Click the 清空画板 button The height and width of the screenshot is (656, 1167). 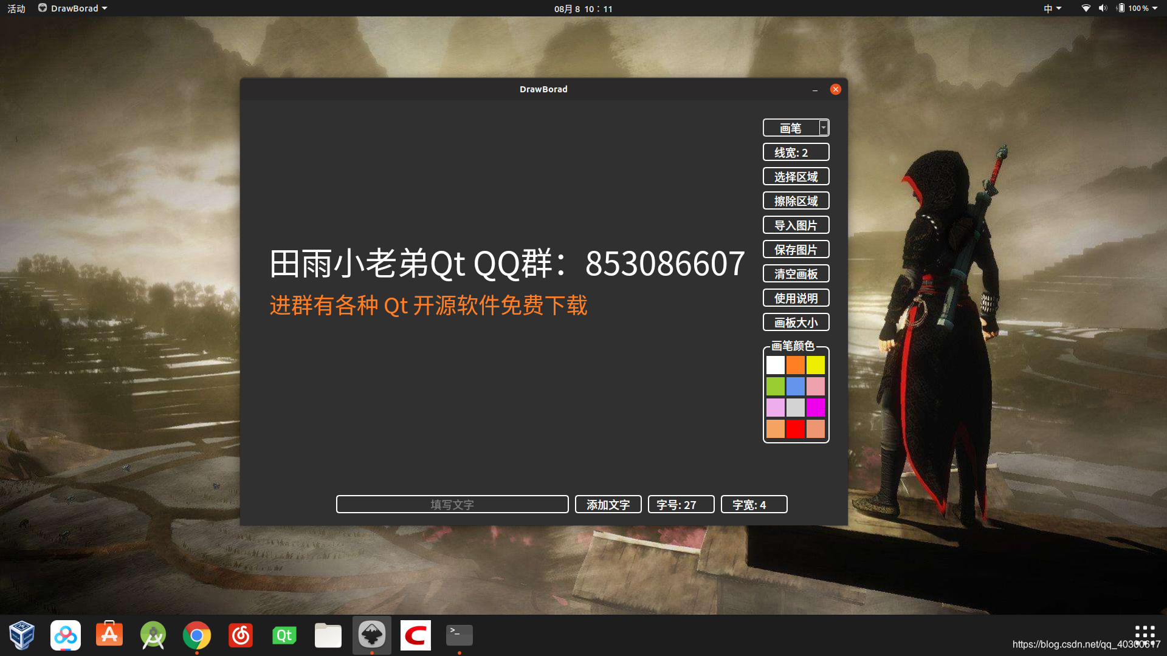pyautogui.click(x=796, y=273)
